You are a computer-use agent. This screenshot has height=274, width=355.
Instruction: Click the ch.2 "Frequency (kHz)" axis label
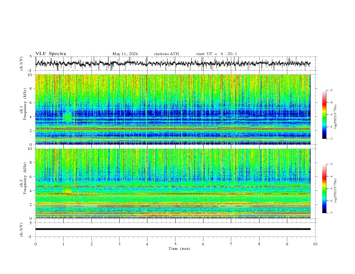[x=25, y=178]
